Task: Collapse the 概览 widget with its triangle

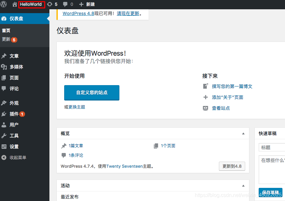Action: click(x=243, y=133)
